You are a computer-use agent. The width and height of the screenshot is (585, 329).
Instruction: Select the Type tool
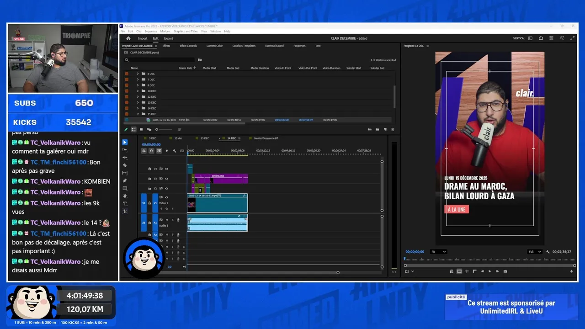pos(125,203)
